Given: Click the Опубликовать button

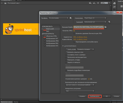Looking at the screenshot, I should click(x=95, y=96).
